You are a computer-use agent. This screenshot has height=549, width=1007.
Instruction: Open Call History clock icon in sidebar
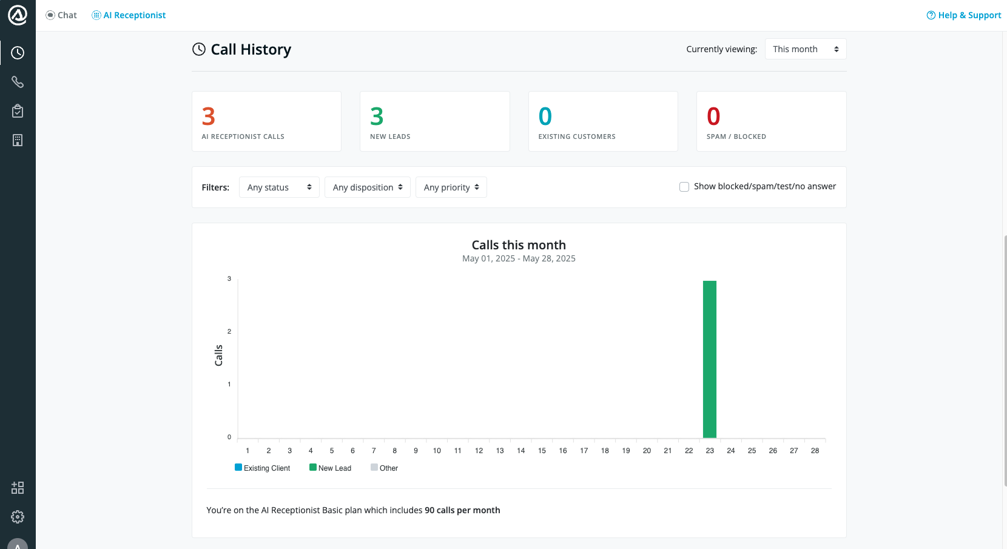[x=18, y=53]
